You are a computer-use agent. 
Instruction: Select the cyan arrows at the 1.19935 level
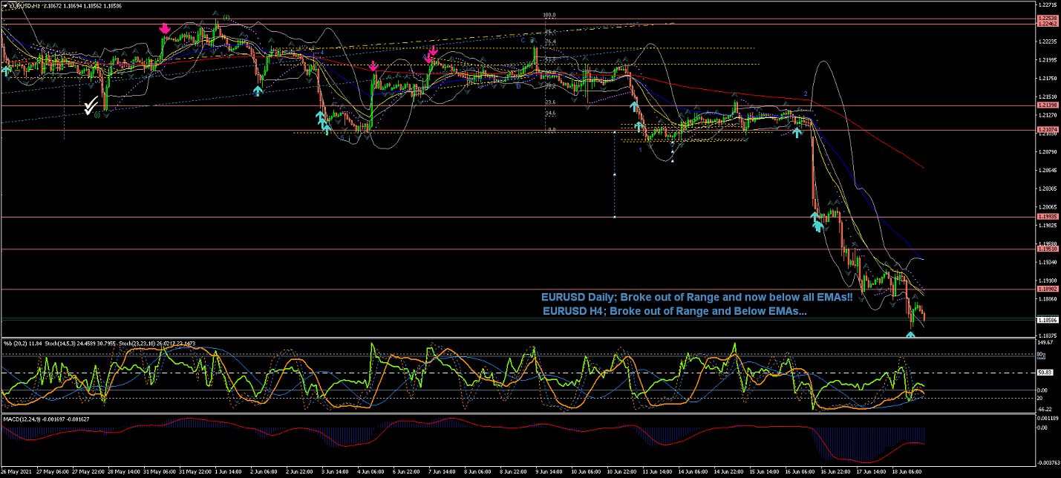click(x=816, y=221)
